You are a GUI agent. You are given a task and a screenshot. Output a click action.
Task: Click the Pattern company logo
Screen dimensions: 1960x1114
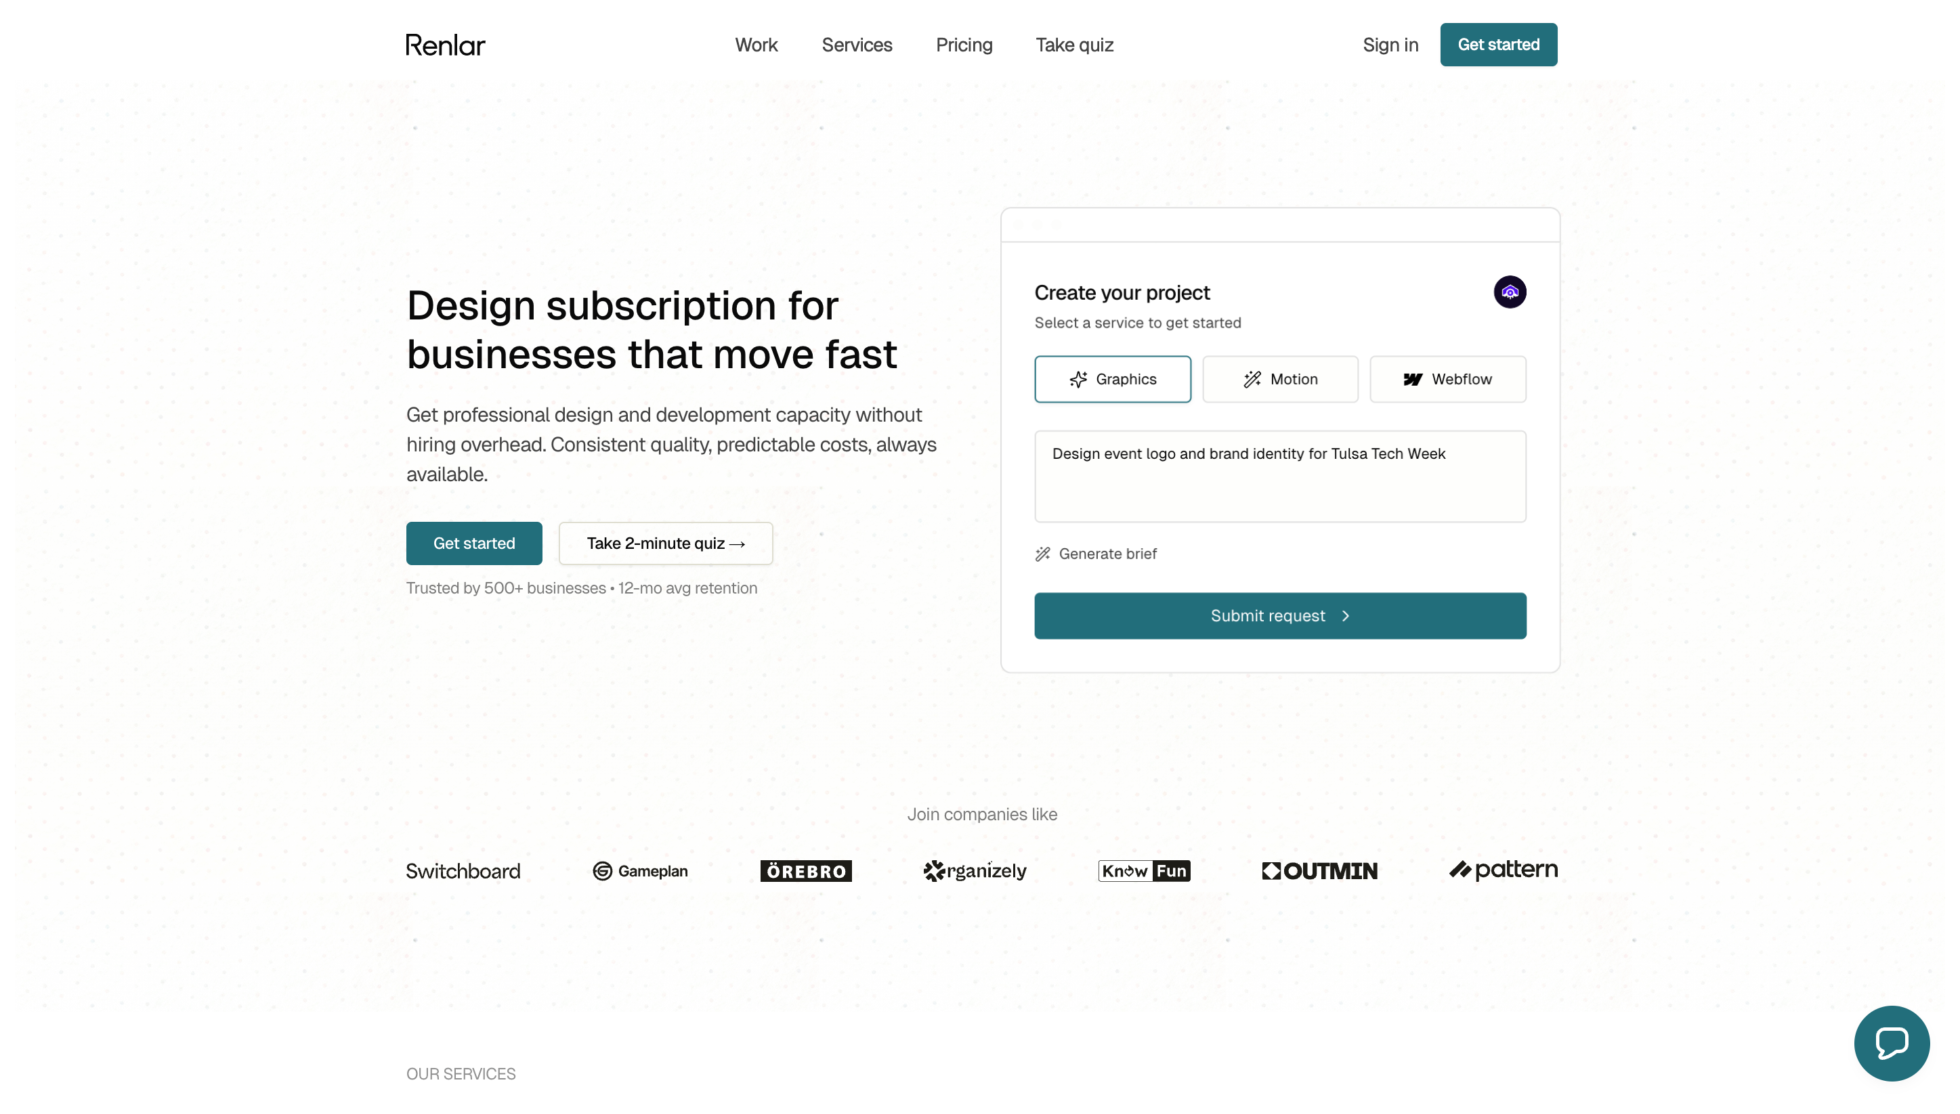(x=1503, y=870)
